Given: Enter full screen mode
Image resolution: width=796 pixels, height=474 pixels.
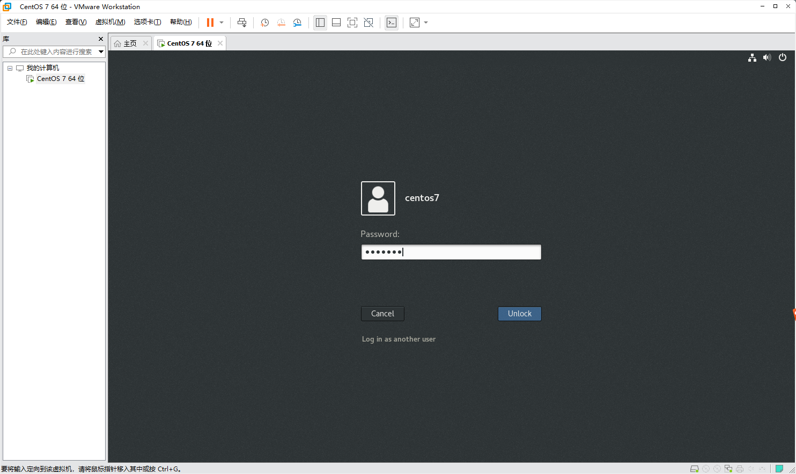Looking at the screenshot, I should [x=352, y=23].
